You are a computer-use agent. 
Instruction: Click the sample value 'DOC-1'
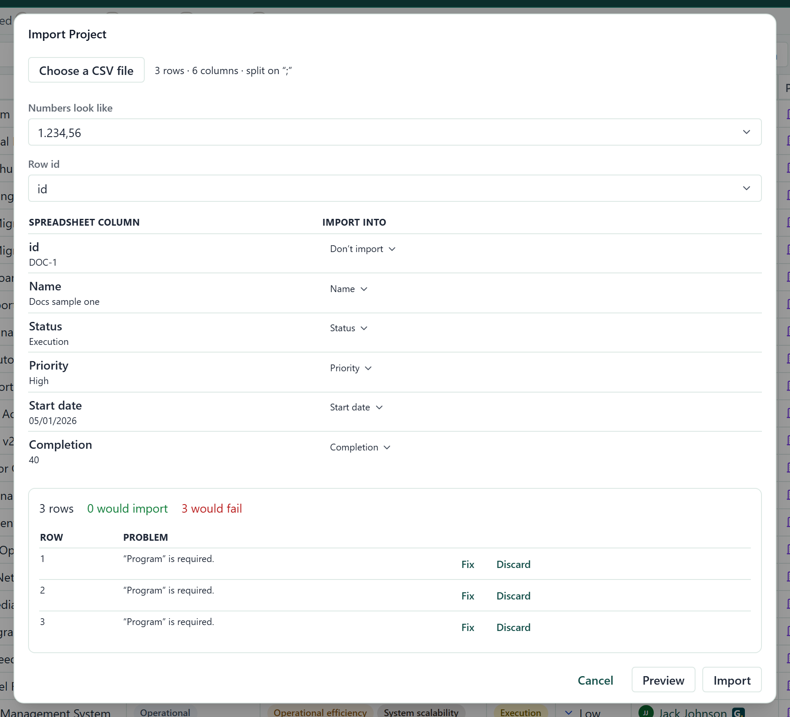pyautogui.click(x=43, y=263)
